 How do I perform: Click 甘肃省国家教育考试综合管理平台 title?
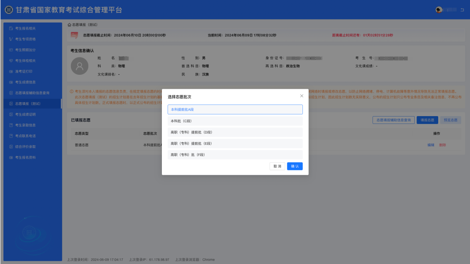point(69,10)
